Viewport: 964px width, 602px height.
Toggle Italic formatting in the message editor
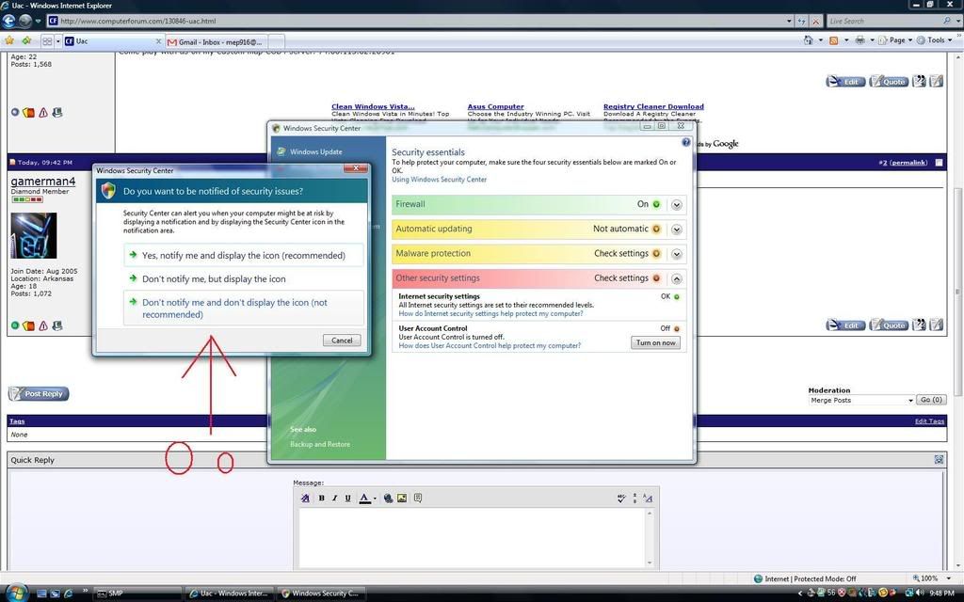pyautogui.click(x=334, y=499)
